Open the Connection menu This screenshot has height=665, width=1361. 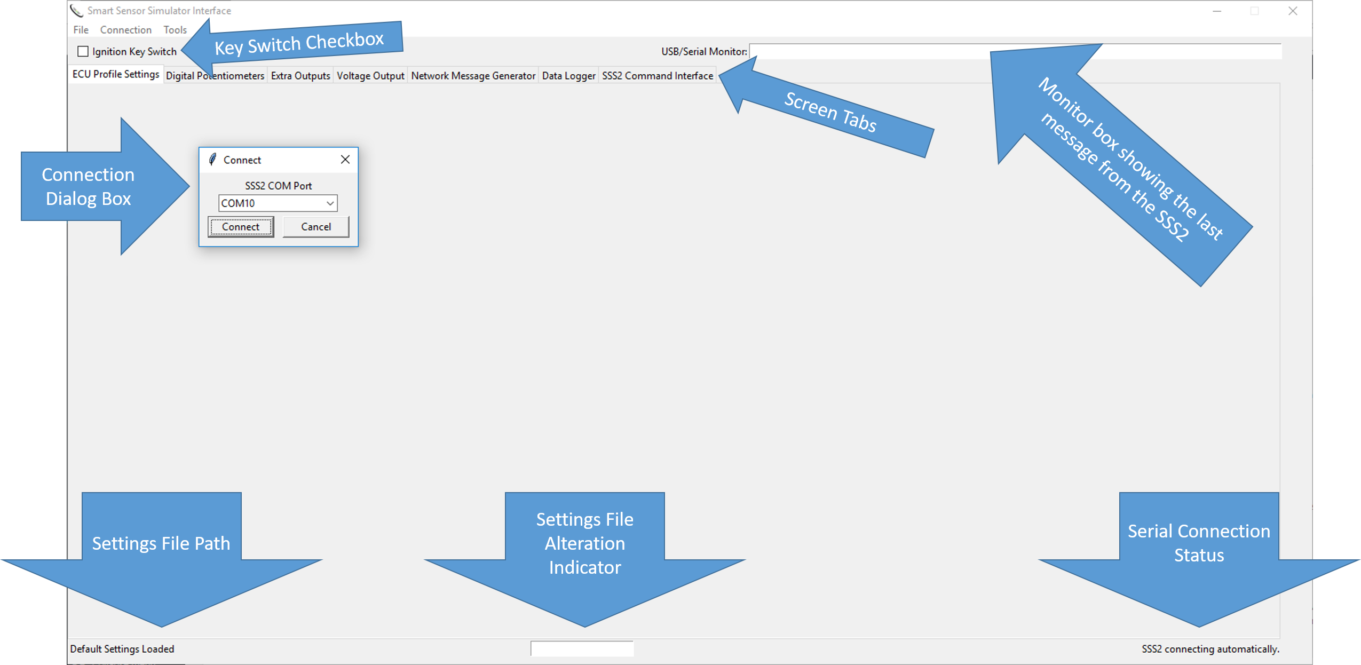tap(125, 30)
